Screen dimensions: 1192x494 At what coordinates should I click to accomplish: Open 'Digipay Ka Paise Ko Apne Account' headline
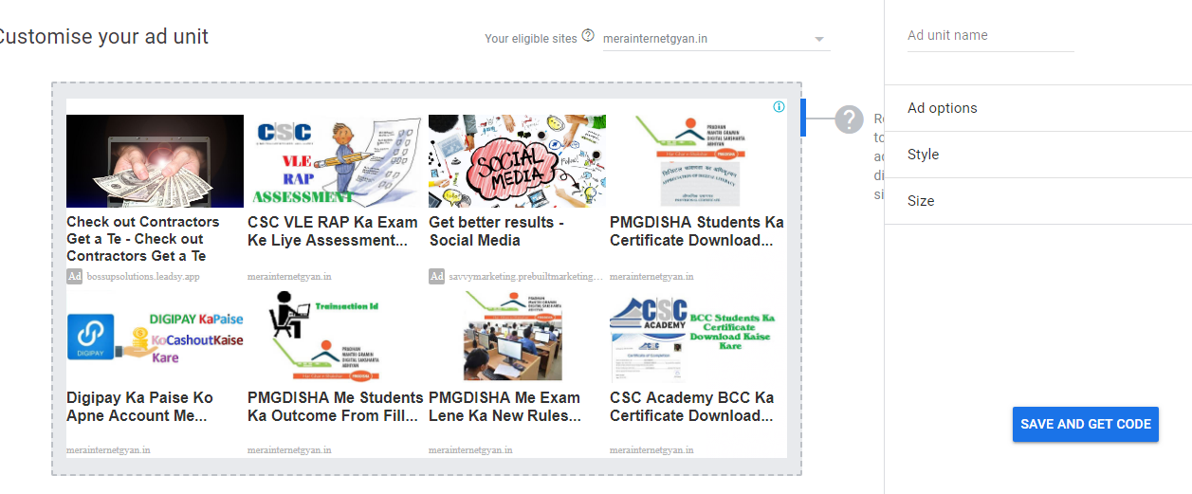pos(139,407)
